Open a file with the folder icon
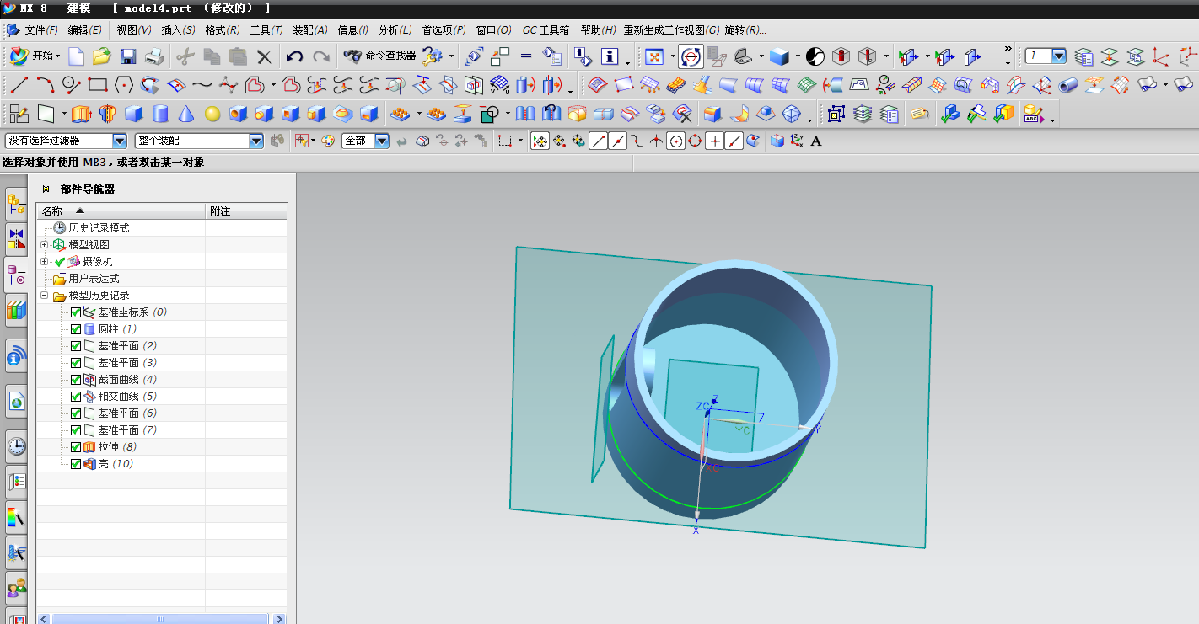1199x624 pixels. [x=102, y=56]
